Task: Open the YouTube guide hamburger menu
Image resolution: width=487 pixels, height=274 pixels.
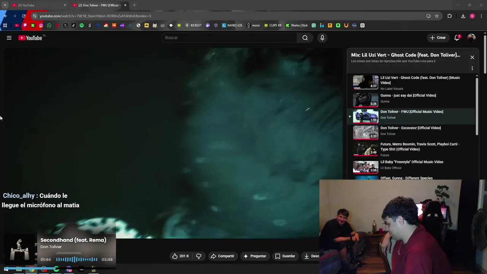Action: click(x=9, y=38)
